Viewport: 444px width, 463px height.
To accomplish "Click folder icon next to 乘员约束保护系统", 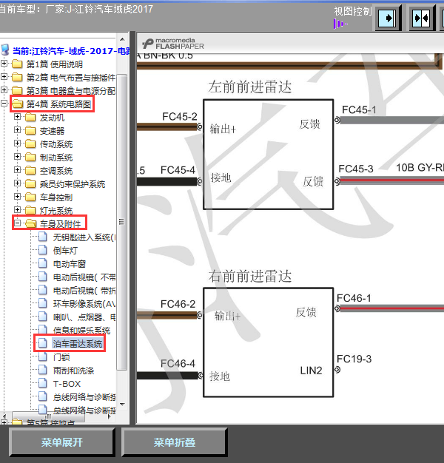I will (30, 184).
